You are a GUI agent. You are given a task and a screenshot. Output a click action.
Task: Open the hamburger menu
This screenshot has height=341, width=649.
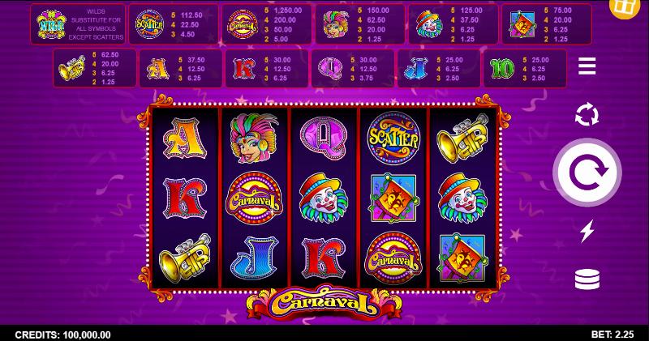587,66
